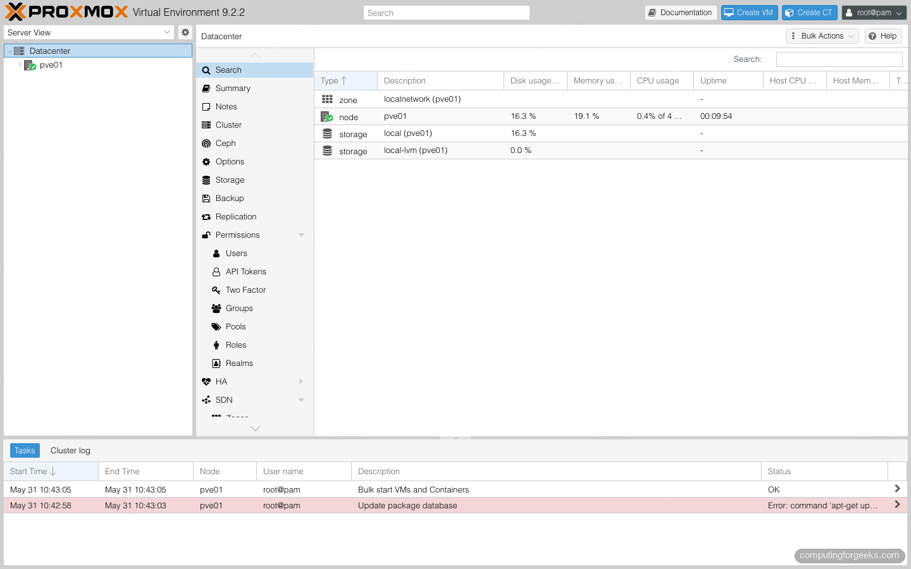This screenshot has width=911, height=569.
Task: Expand task details for Update package row
Action: coord(897,505)
